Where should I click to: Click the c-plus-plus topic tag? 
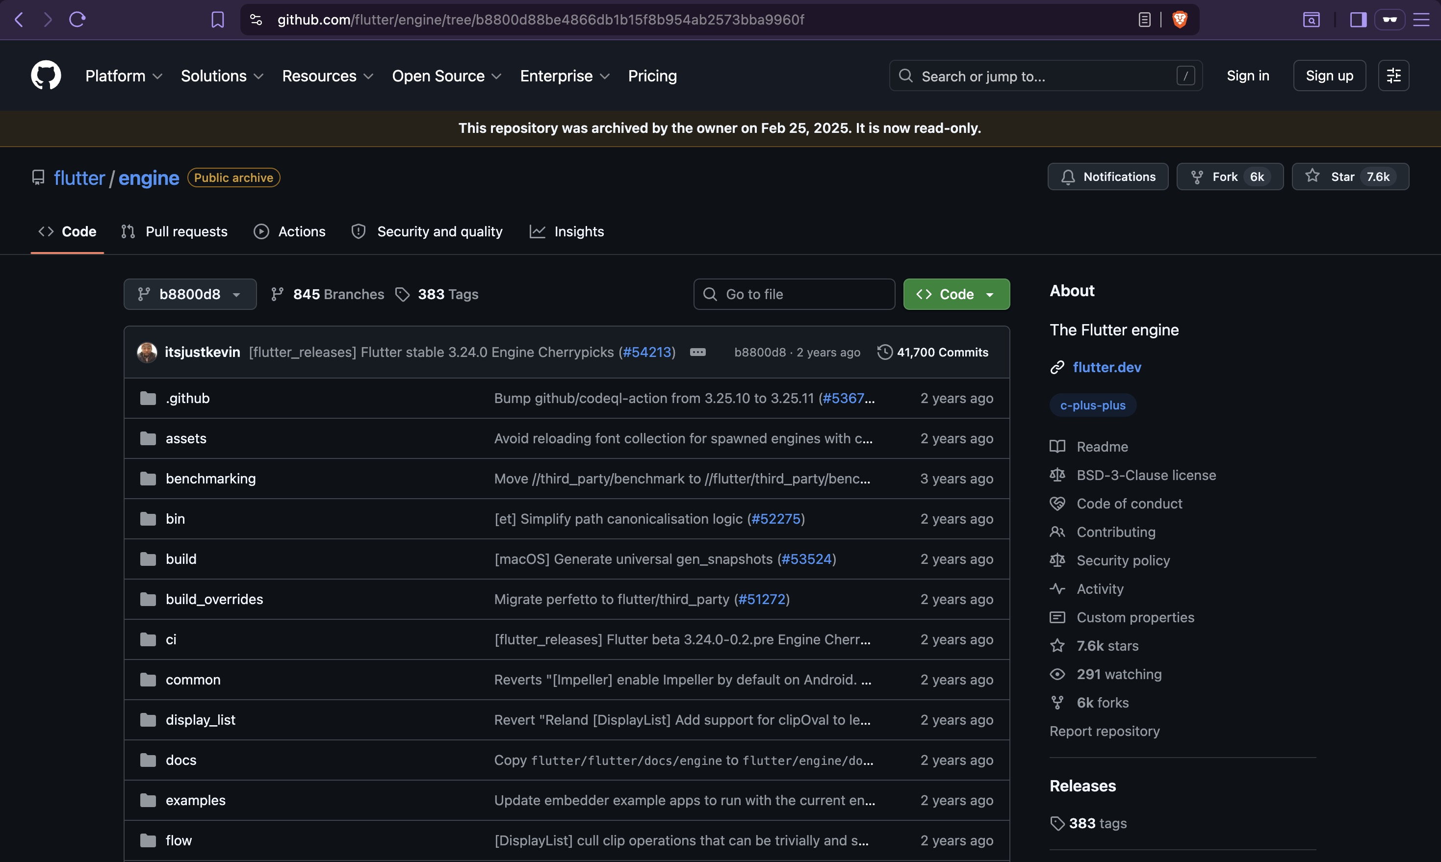coord(1092,406)
